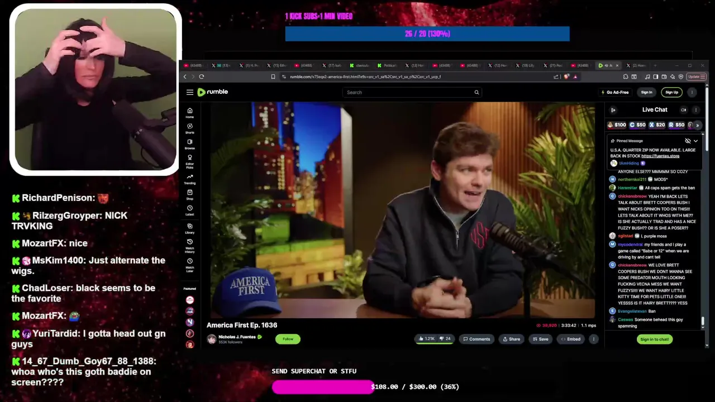Open the 'N' Featured channel avatar

[x=190, y=322]
